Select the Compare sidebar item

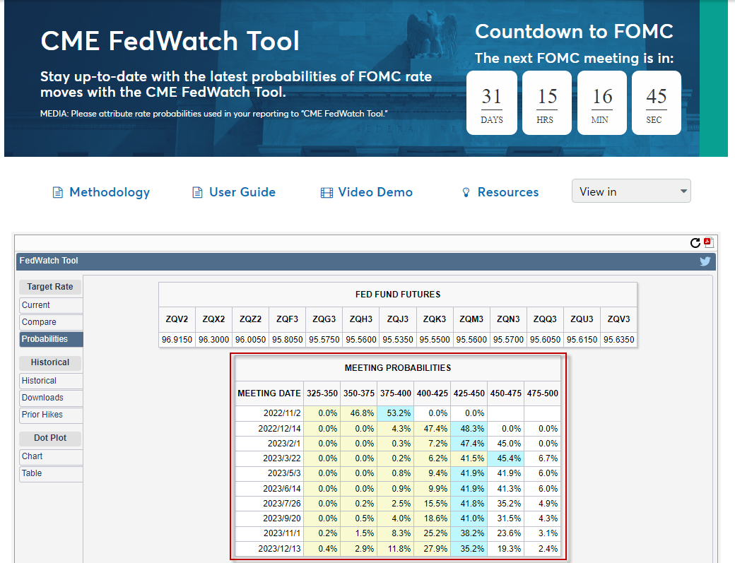click(x=51, y=322)
